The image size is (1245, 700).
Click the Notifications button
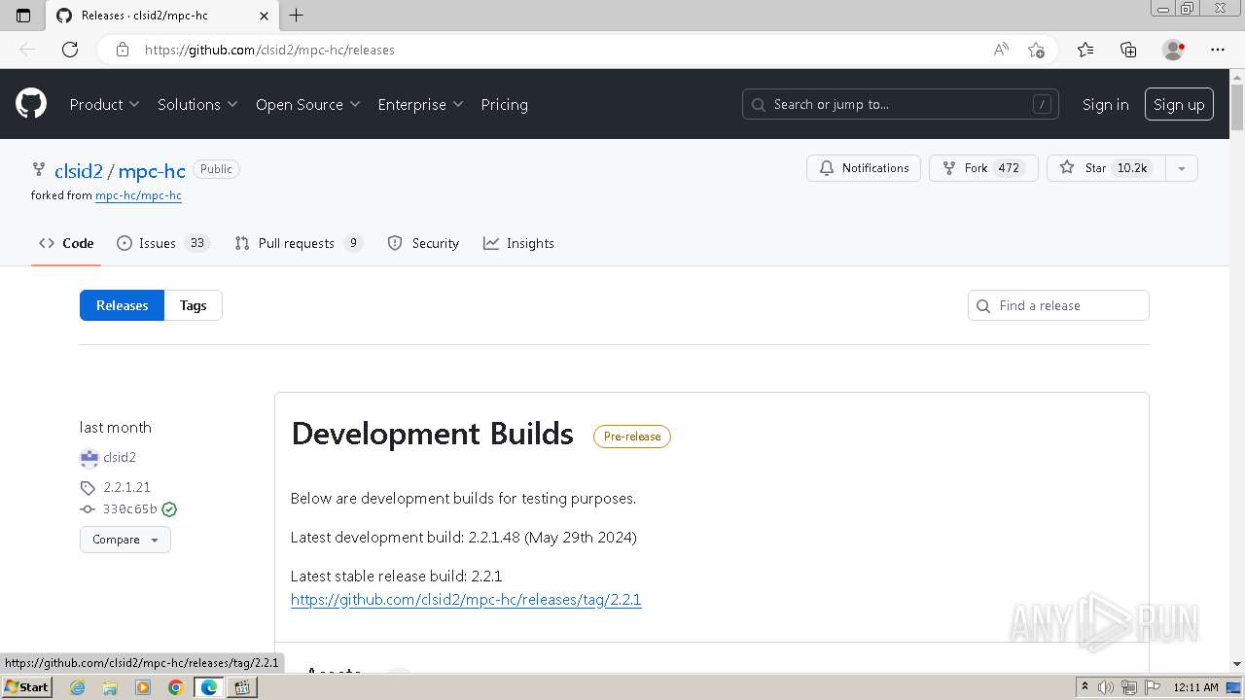pos(864,168)
